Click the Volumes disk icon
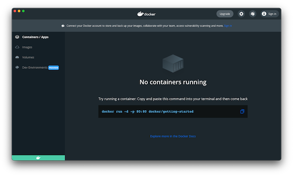 [x=17, y=57]
